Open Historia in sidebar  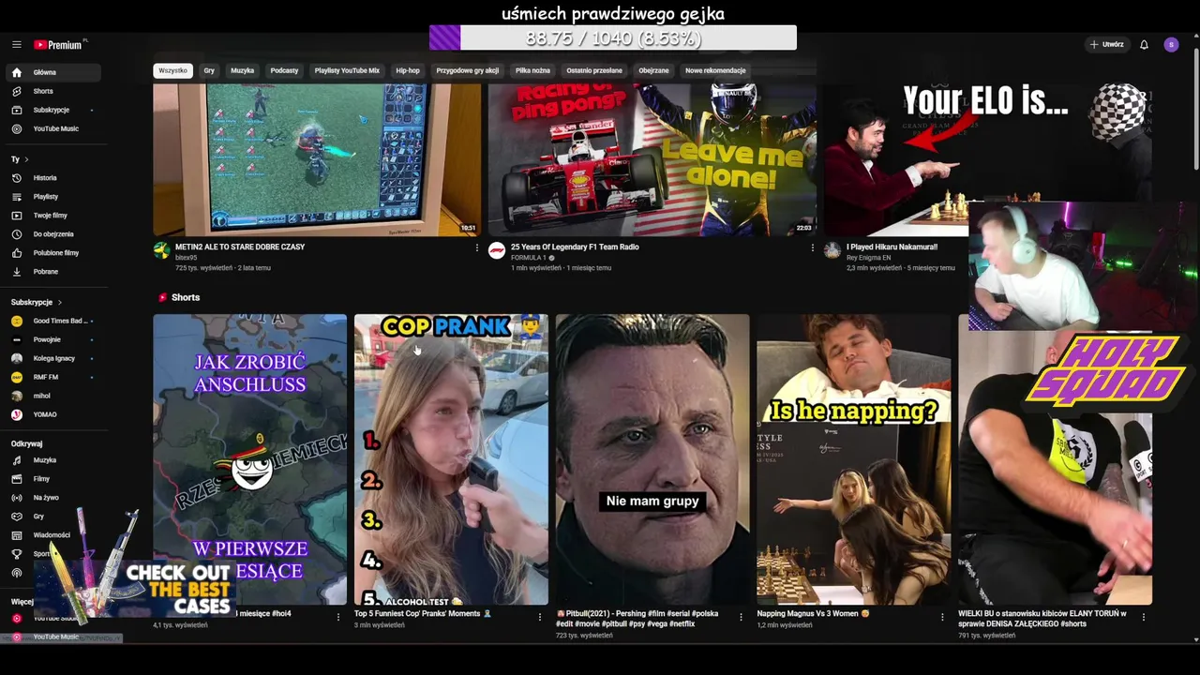[52, 177]
